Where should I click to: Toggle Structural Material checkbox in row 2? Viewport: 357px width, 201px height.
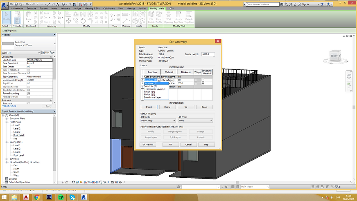[x=203, y=80]
